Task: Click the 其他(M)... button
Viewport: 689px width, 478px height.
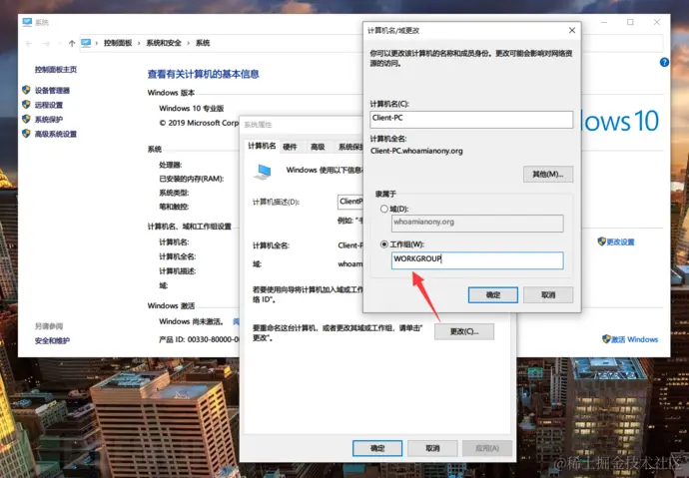Action: coord(548,175)
